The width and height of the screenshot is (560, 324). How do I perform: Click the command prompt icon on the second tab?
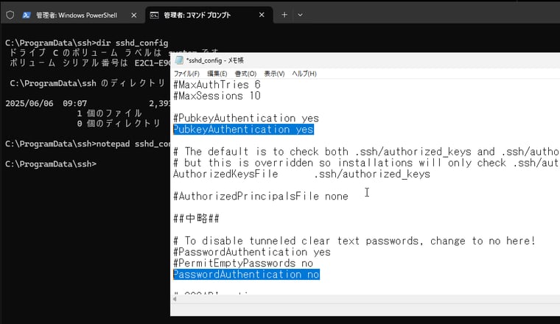click(x=154, y=15)
